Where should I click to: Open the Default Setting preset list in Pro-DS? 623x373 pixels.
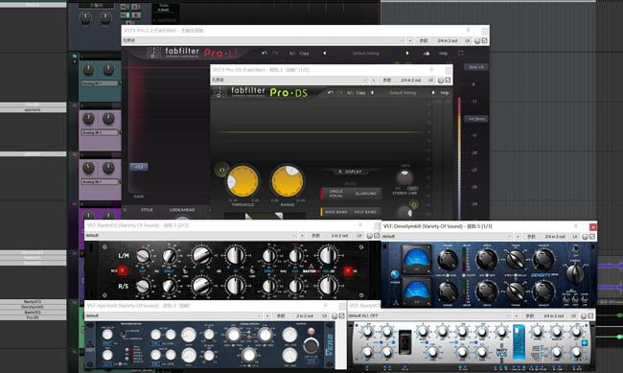point(403,92)
